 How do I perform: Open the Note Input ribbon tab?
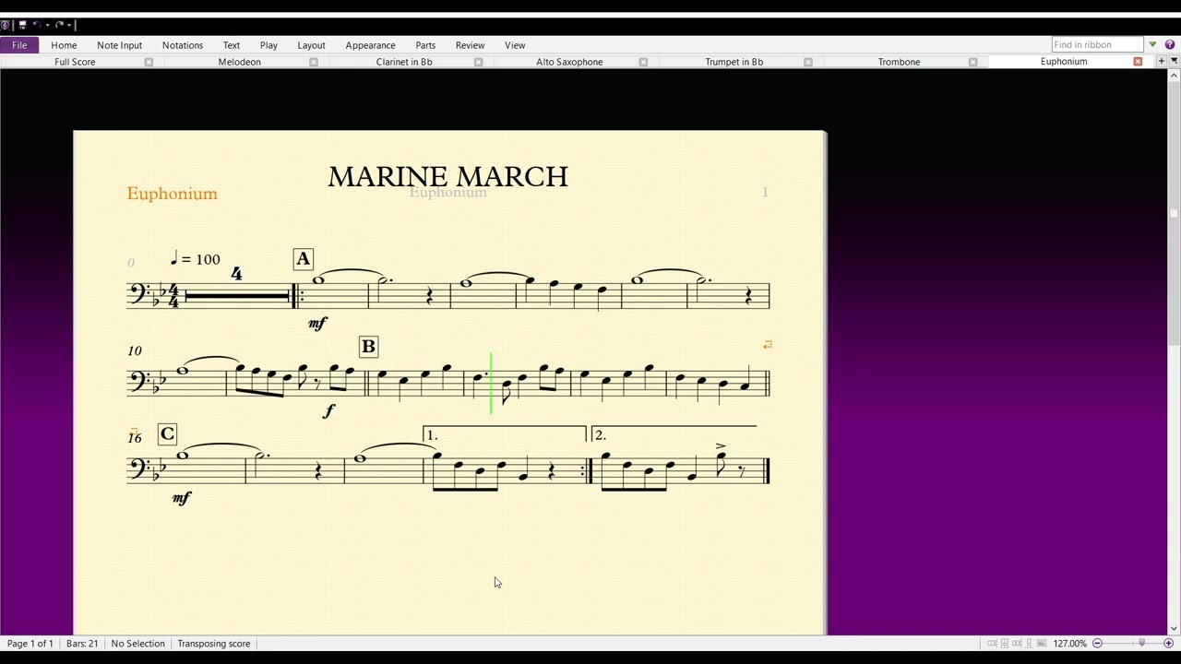[x=120, y=45]
